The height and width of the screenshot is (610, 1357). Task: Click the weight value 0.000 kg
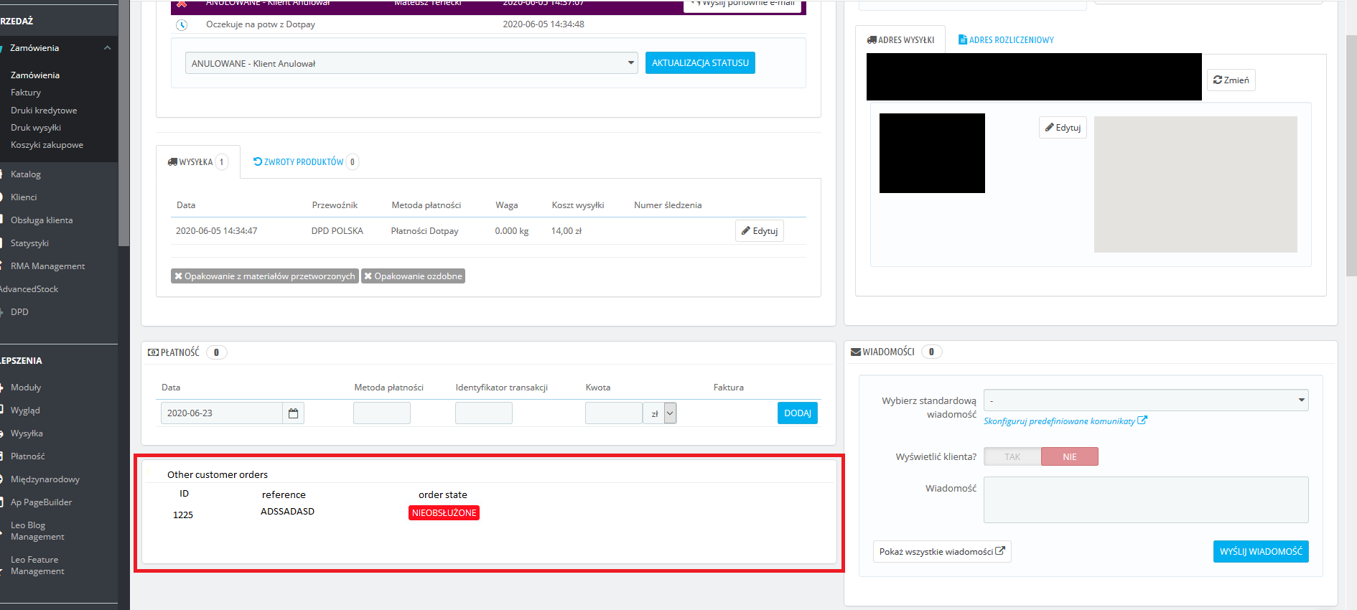512,231
